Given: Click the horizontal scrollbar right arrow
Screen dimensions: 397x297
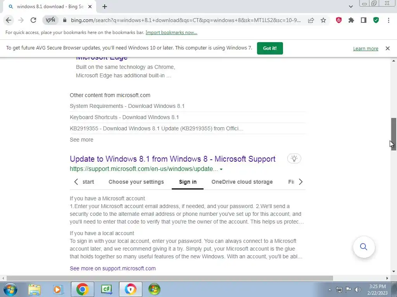Looking at the screenshot, I should coord(387,278).
